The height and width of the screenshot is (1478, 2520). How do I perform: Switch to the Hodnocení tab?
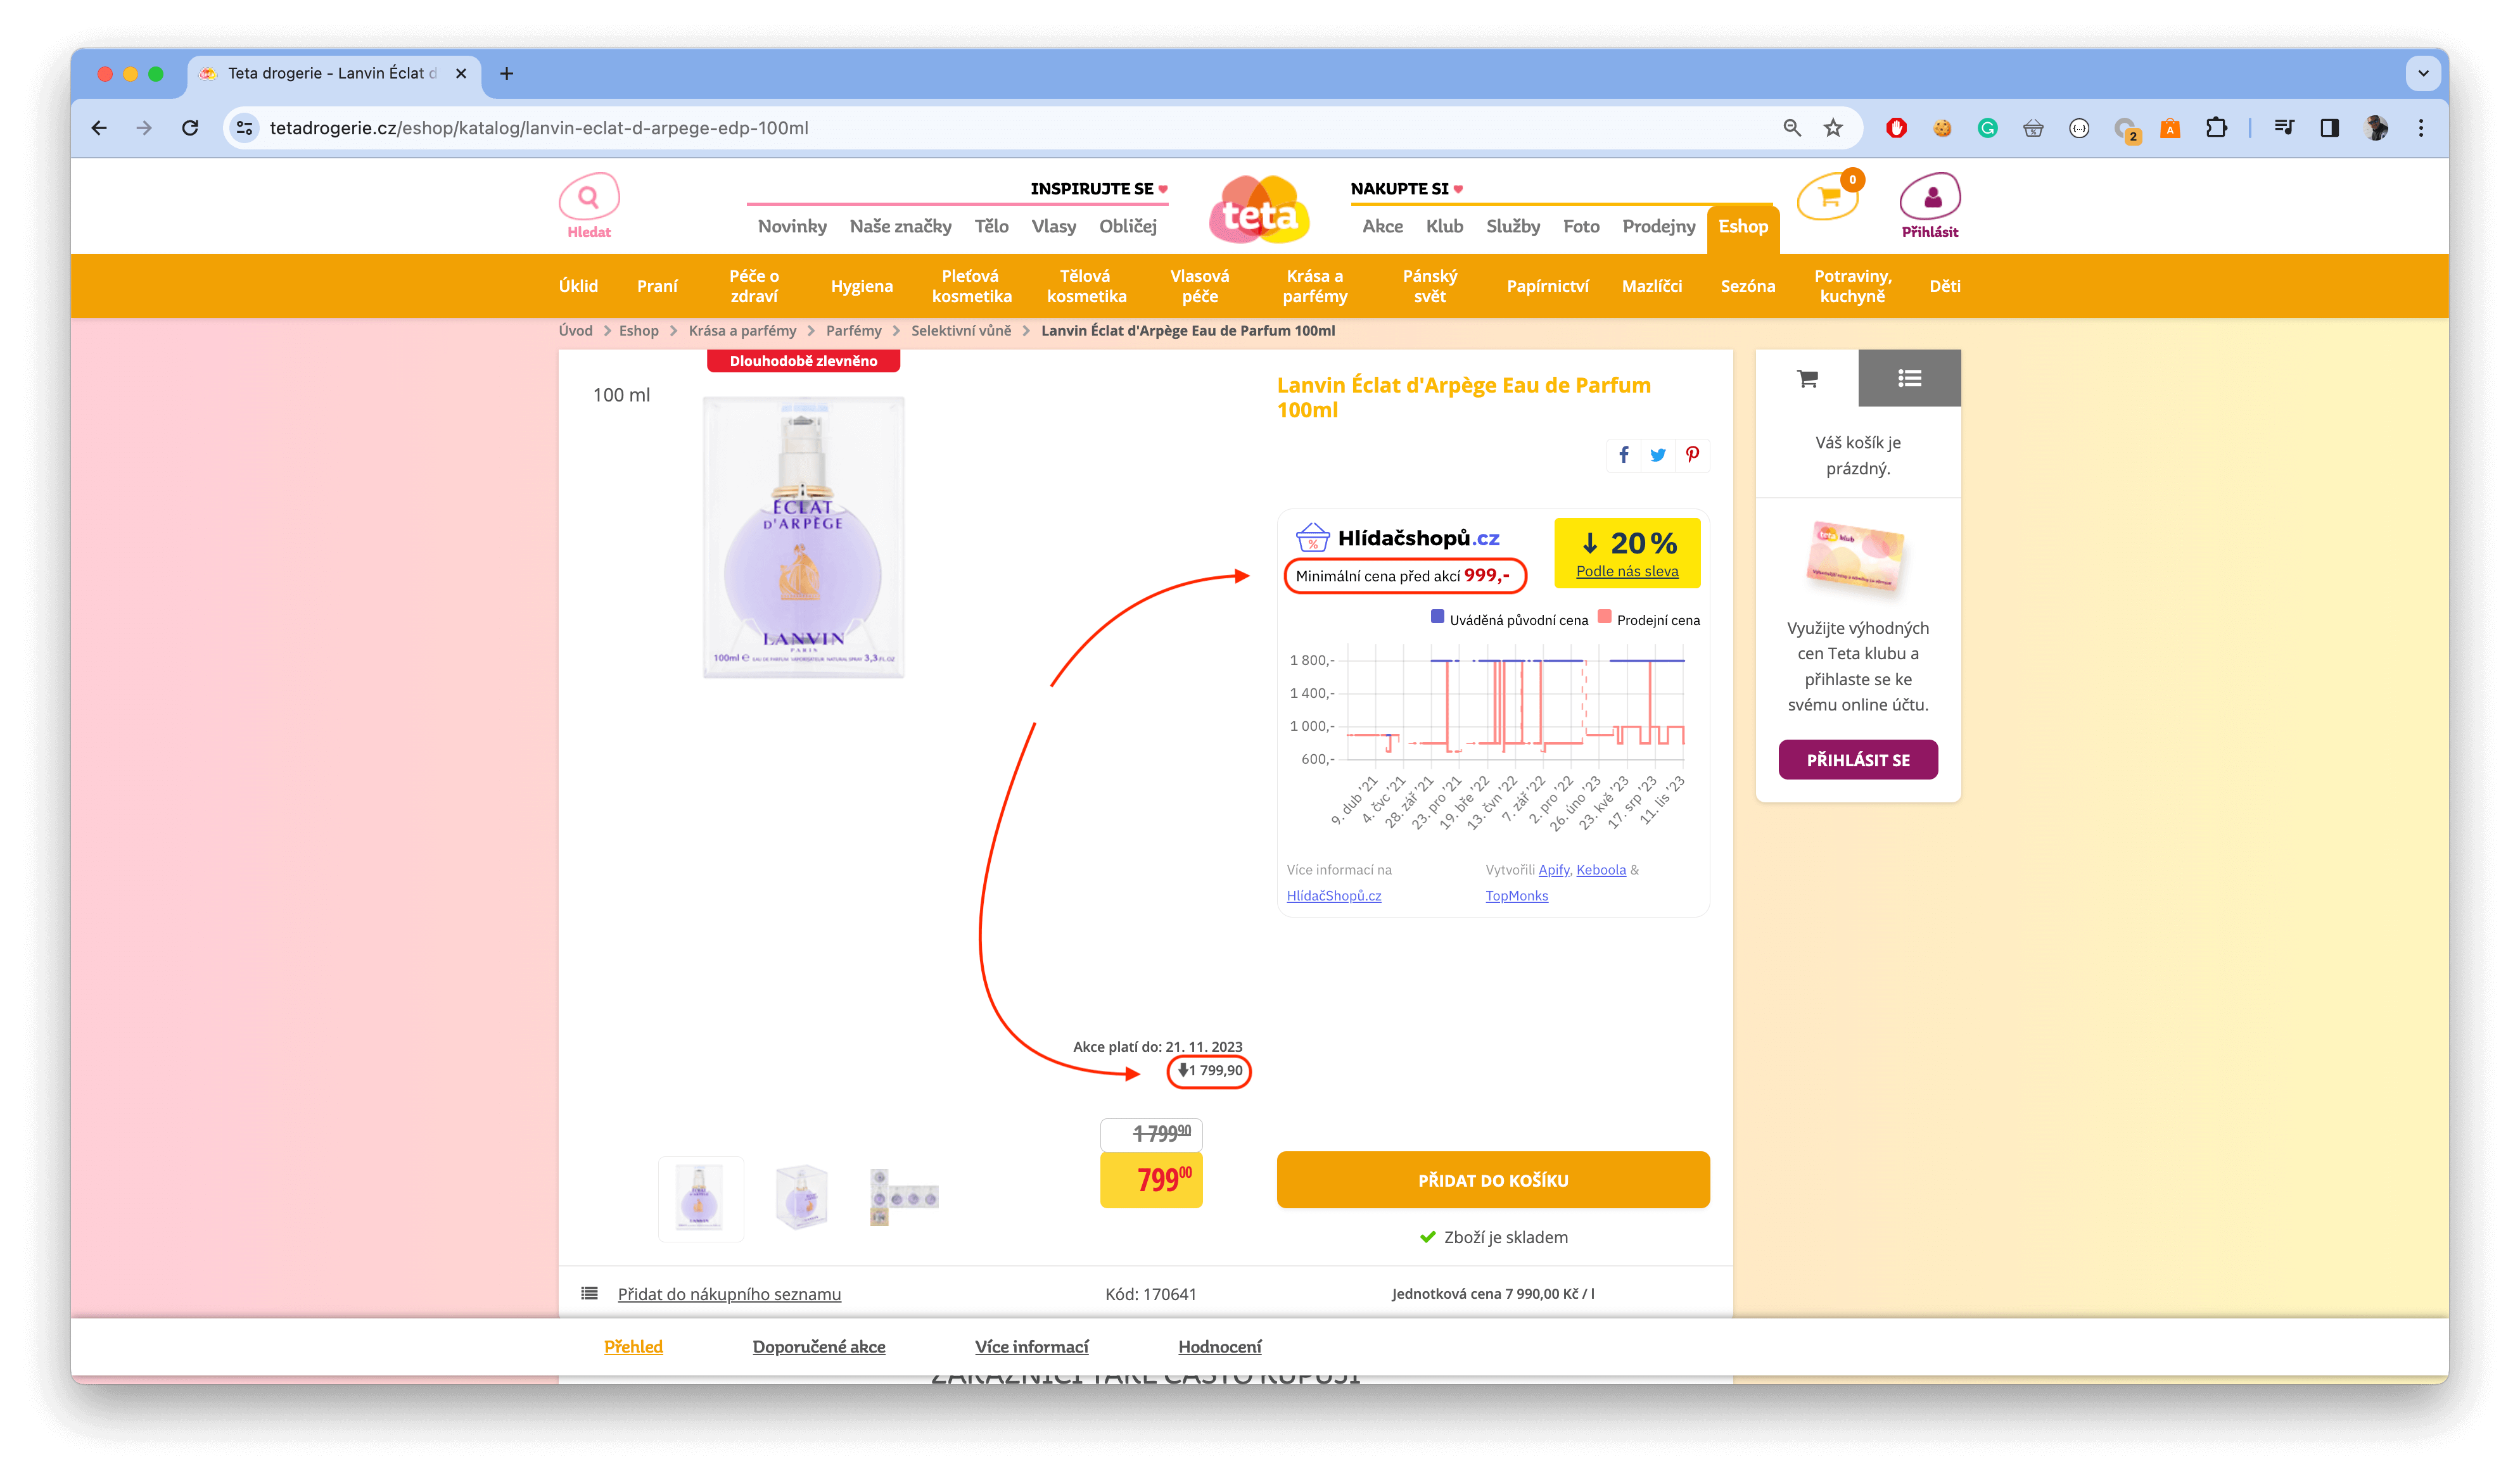[1219, 1346]
